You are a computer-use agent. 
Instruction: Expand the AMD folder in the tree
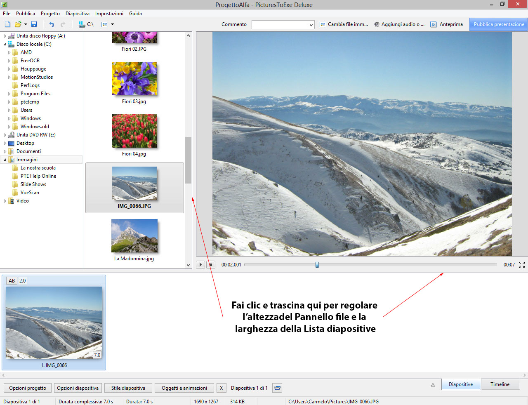pos(9,52)
